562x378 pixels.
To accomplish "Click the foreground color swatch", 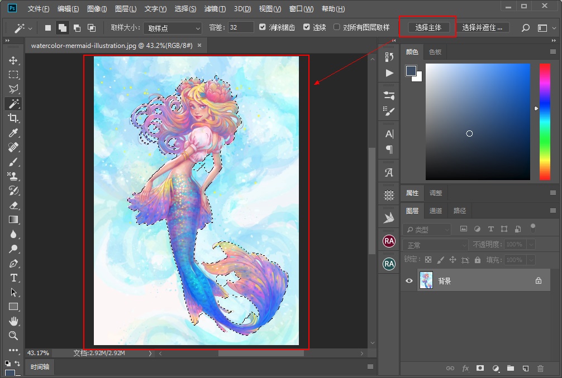I will point(411,71).
